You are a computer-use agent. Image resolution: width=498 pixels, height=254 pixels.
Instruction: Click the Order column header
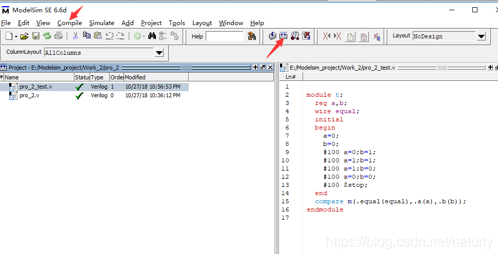point(116,77)
